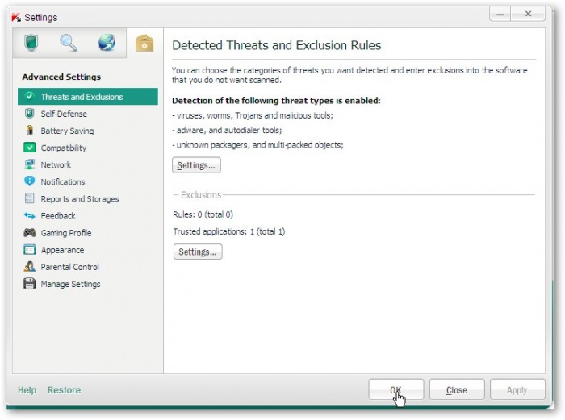Click the Threats and Exclusions check icon
The image size is (565, 420).
[29, 97]
